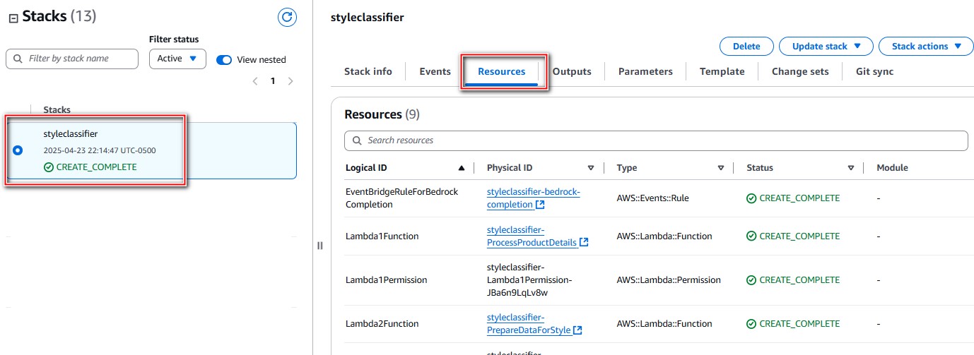Sort by Physical ID column arrow
The image size is (974, 355).
click(x=591, y=168)
